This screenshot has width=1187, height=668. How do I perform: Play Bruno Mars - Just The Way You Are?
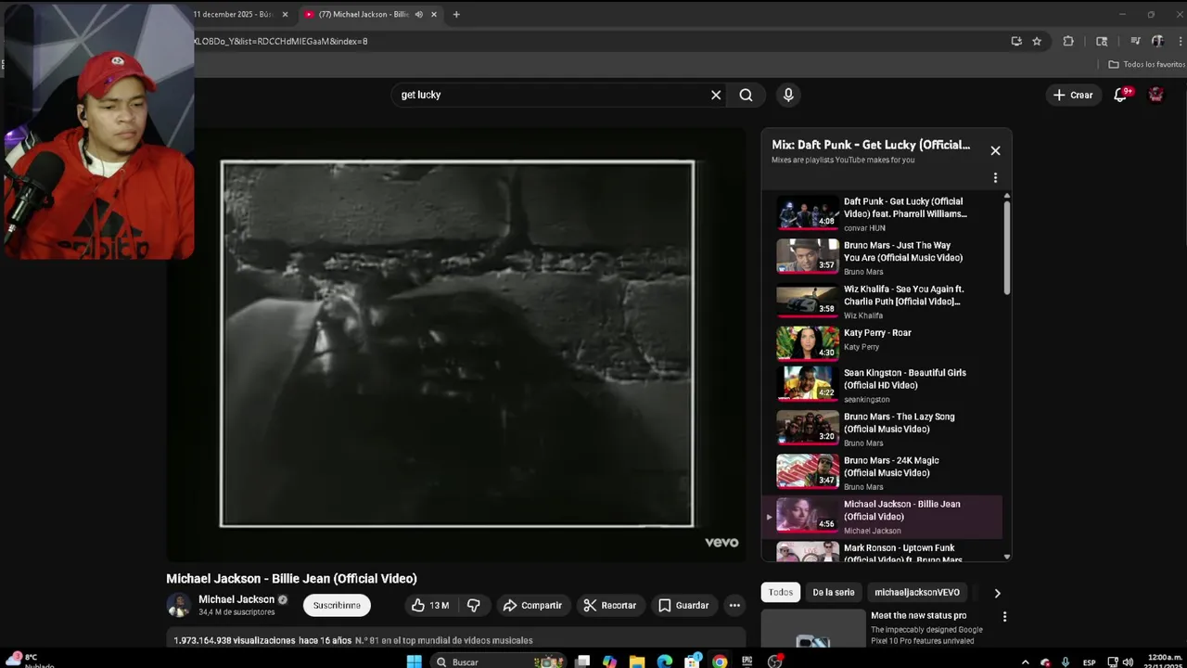pyautogui.click(x=882, y=257)
